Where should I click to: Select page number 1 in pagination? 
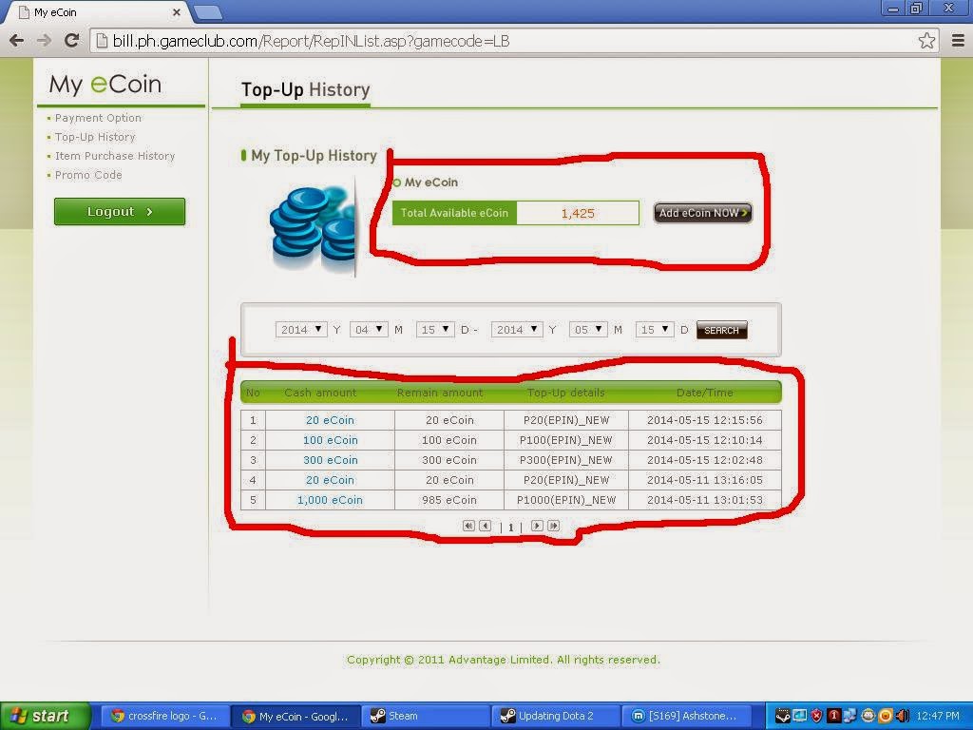click(510, 528)
